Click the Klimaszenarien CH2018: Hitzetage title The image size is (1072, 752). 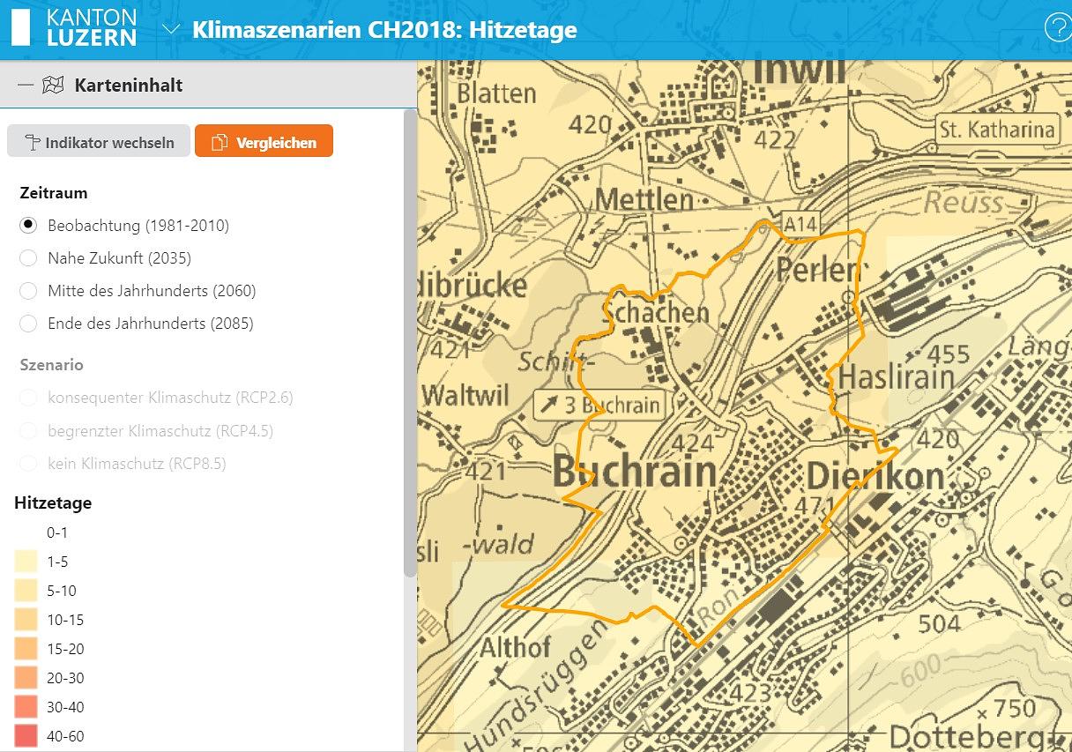point(384,29)
